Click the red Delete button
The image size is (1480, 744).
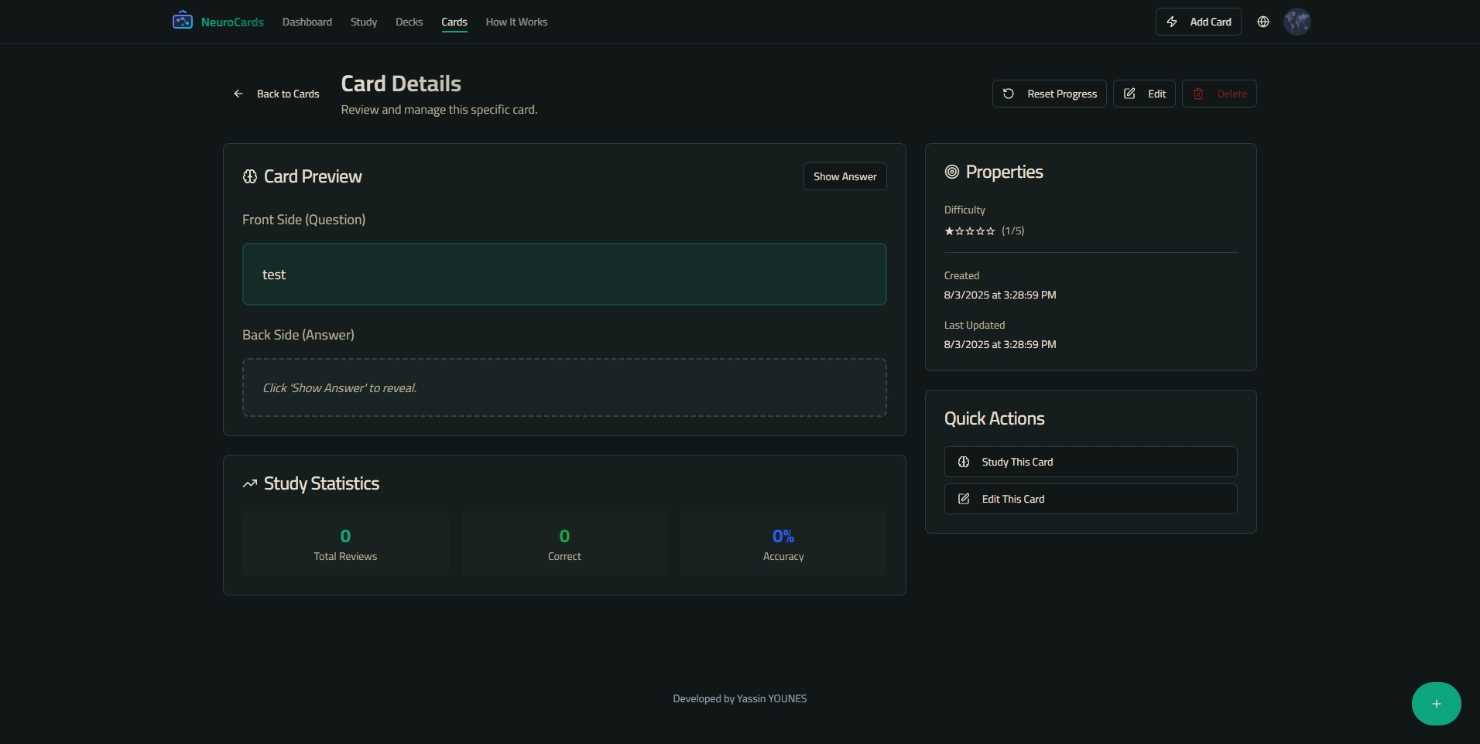click(x=1219, y=94)
